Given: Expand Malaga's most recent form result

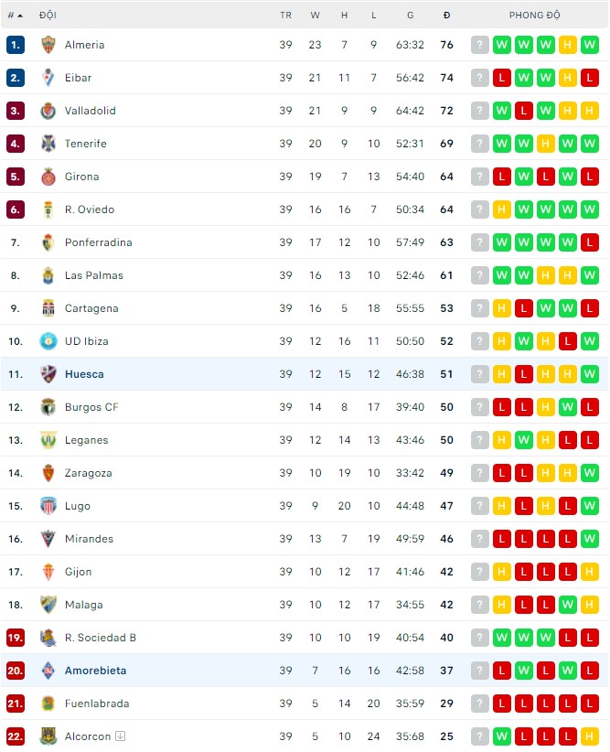Looking at the screenshot, I should (x=590, y=605).
